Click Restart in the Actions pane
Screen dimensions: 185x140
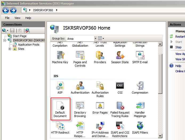[180, 37]
